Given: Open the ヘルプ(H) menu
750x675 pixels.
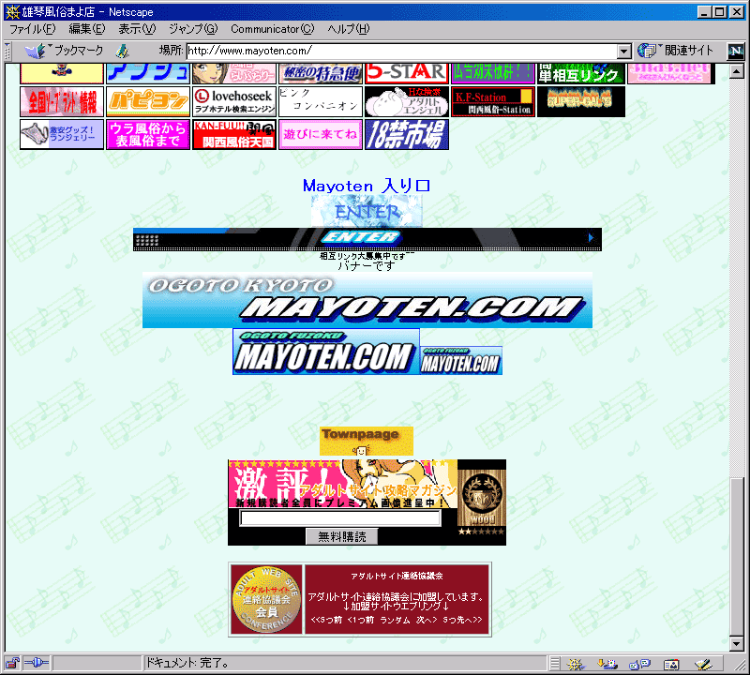Looking at the screenshot, I should 349,29.
